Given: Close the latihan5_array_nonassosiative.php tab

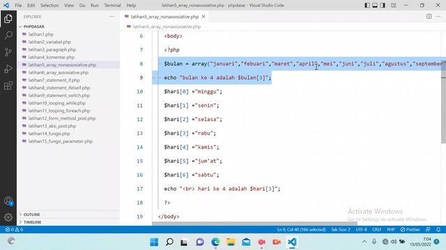Looking at the screenshot, I should (x=203, y=17).
